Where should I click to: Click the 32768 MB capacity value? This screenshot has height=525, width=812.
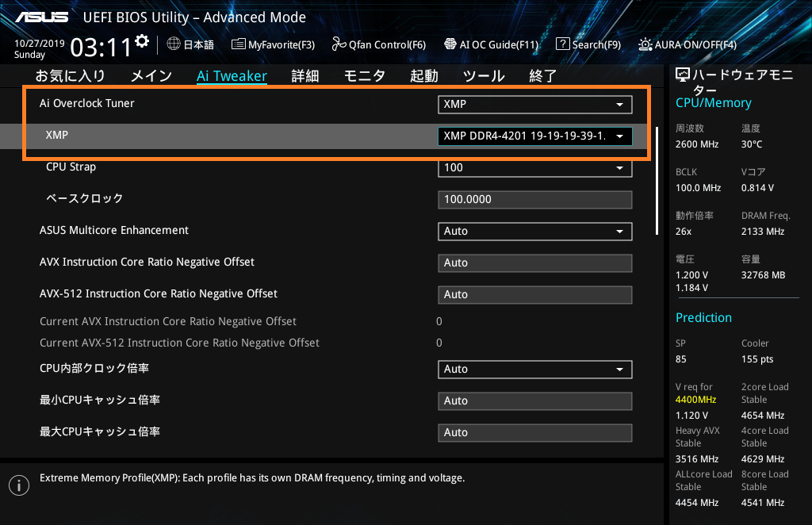pyautogui.click(x=763, y=275)
